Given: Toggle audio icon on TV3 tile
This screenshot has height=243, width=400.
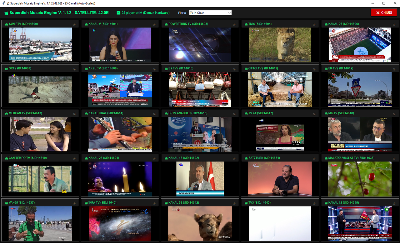Looking at the screenshot, I should click(314, 203).
